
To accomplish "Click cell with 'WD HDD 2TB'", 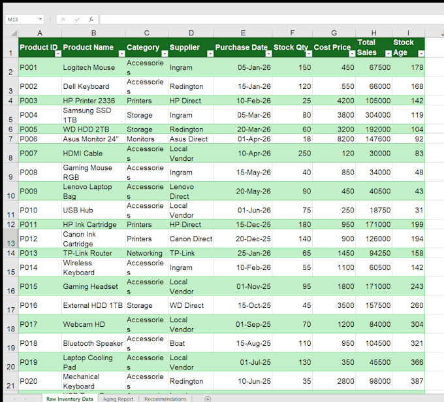I will coord(93,129).
